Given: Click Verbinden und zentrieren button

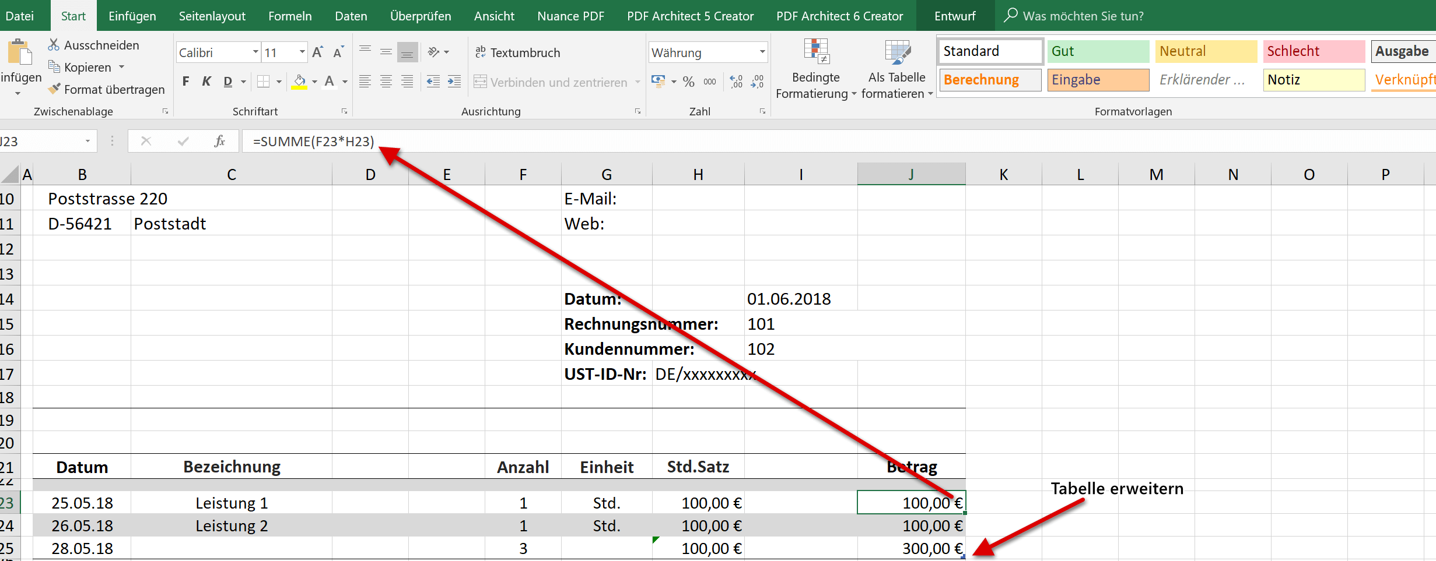Looking at the screenshot, I should pyautogui.click(x=551, y=82).
